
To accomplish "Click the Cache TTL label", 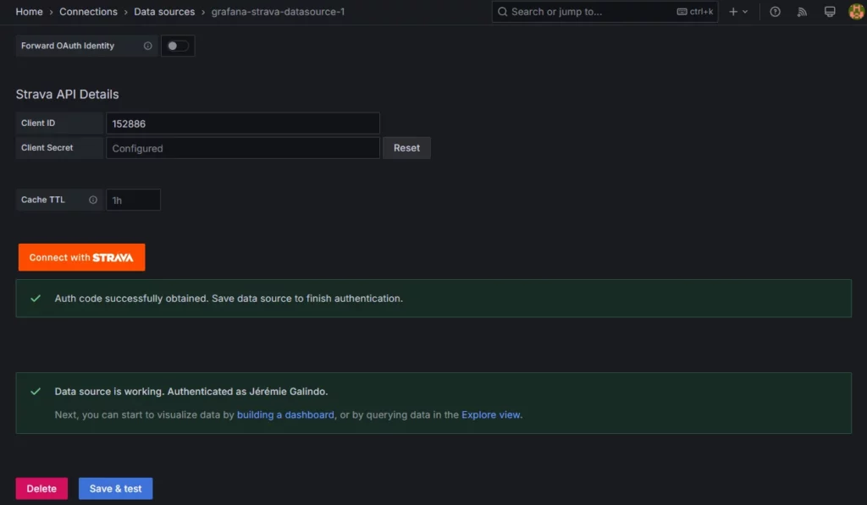I will pyautogui.click(x=43, y=200).
